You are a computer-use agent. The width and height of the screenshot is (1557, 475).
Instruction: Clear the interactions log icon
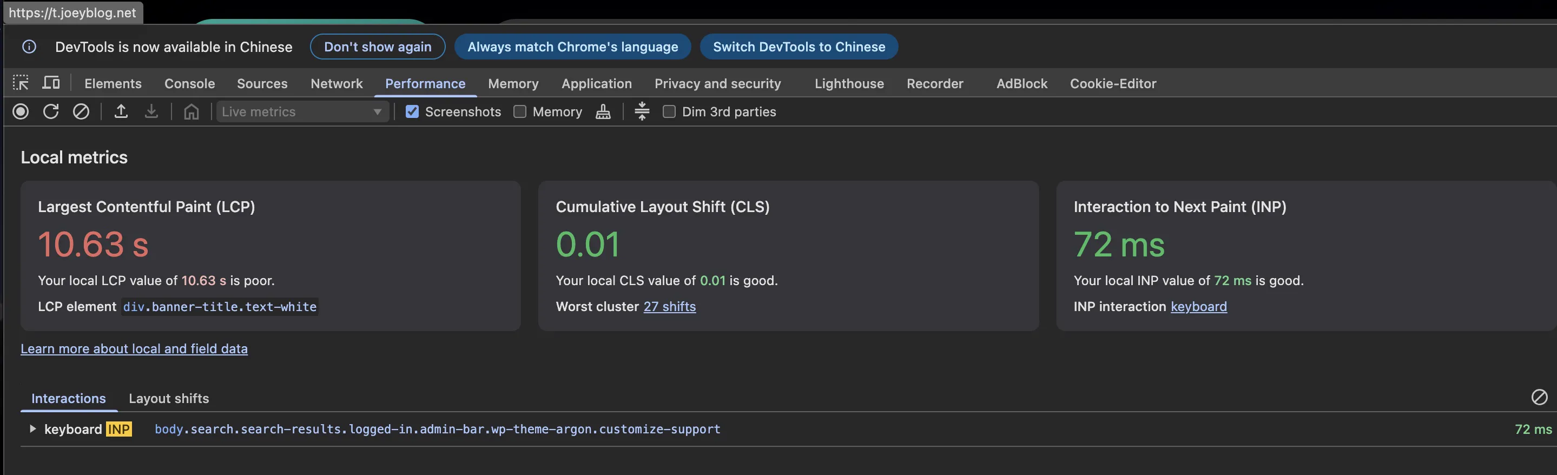tap(1539, 397)
